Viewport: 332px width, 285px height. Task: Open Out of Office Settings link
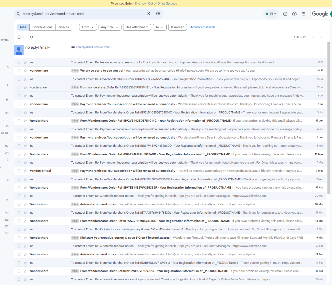162,3
